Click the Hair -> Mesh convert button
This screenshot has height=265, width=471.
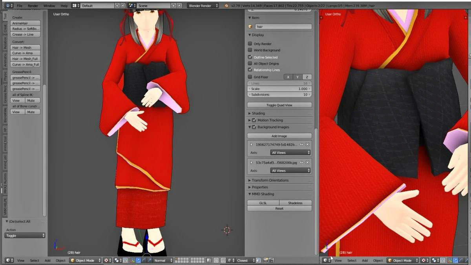point(26,48)
